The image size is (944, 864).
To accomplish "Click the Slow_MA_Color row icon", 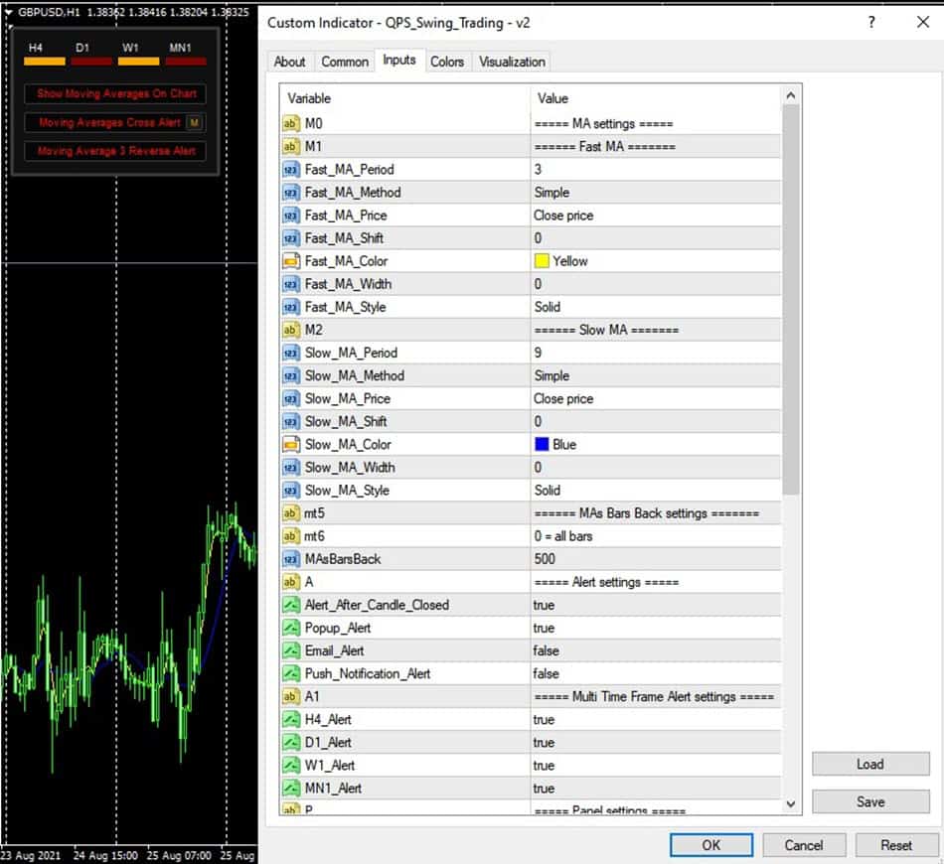I will tap(291, 445).
